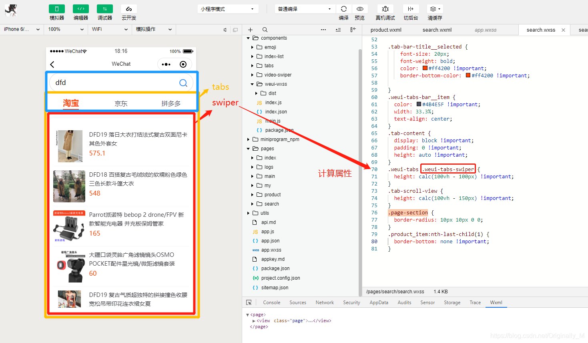Viewport: 588px width, 343px height.
Task: Close the search.wxss tab
Action: 563,30
